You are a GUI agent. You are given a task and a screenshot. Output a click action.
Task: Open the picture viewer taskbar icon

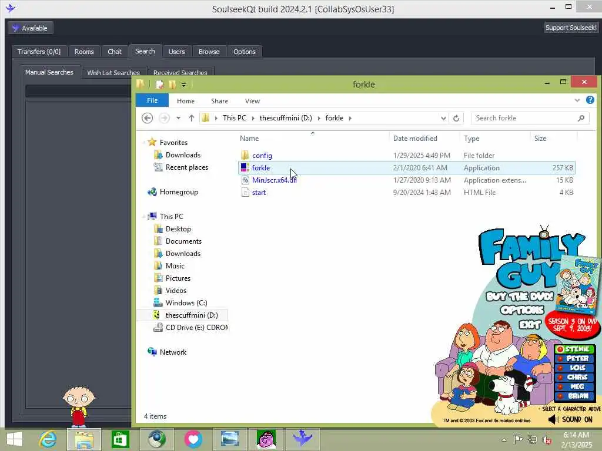pos(230,439)
